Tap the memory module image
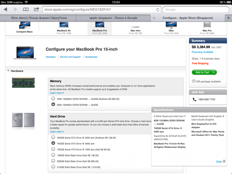Viewport: 232px width, 174px height. (24, 83)
